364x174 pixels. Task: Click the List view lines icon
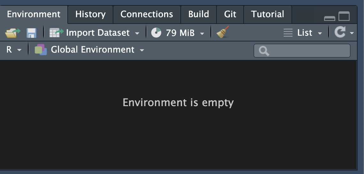click(288, 33)
